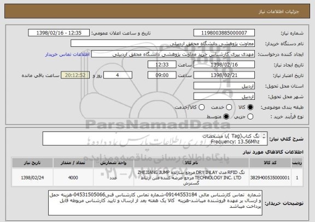Click the need date cell 1398/02/24
315x222 pixels.
click(x=32, y=178)
